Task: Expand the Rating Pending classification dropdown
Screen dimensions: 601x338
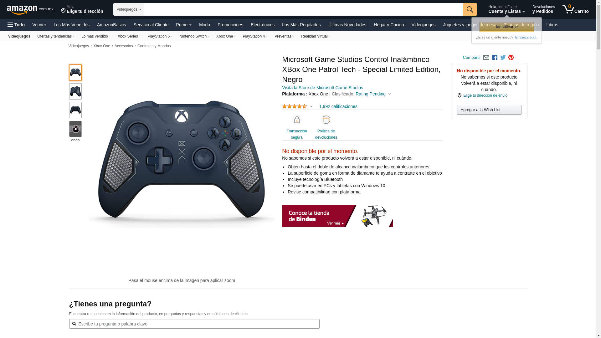Action: coord(373,94)
